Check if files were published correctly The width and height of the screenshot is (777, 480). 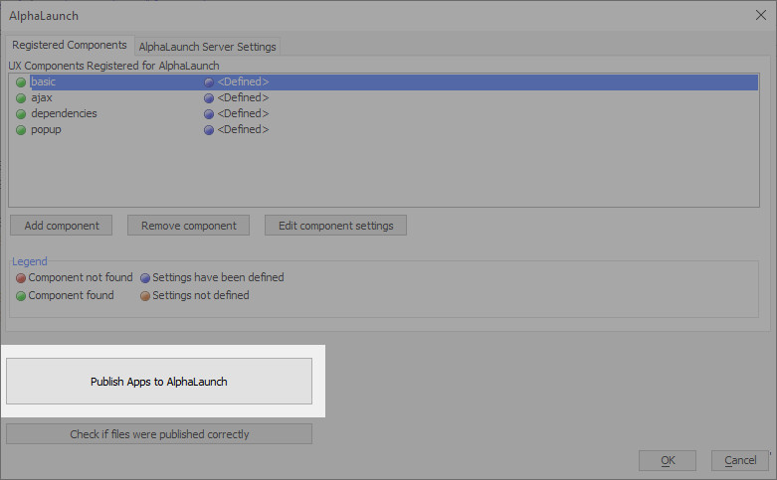click(x=159, y=434)
